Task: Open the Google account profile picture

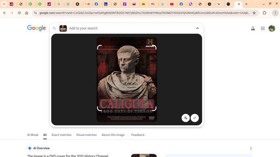Action: point(272,28)
